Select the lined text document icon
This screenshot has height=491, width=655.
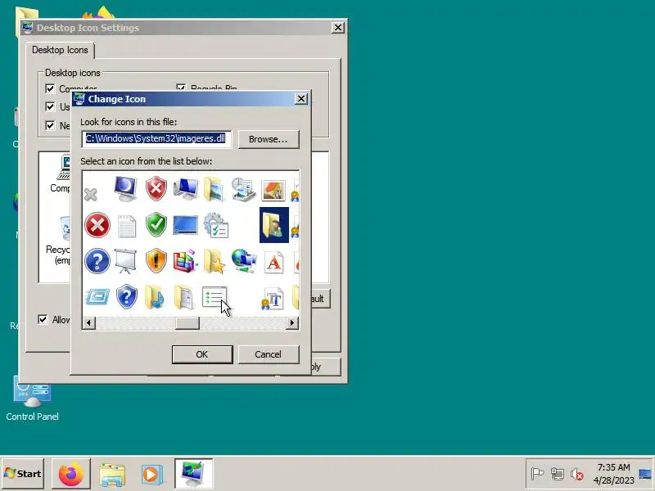127,227
